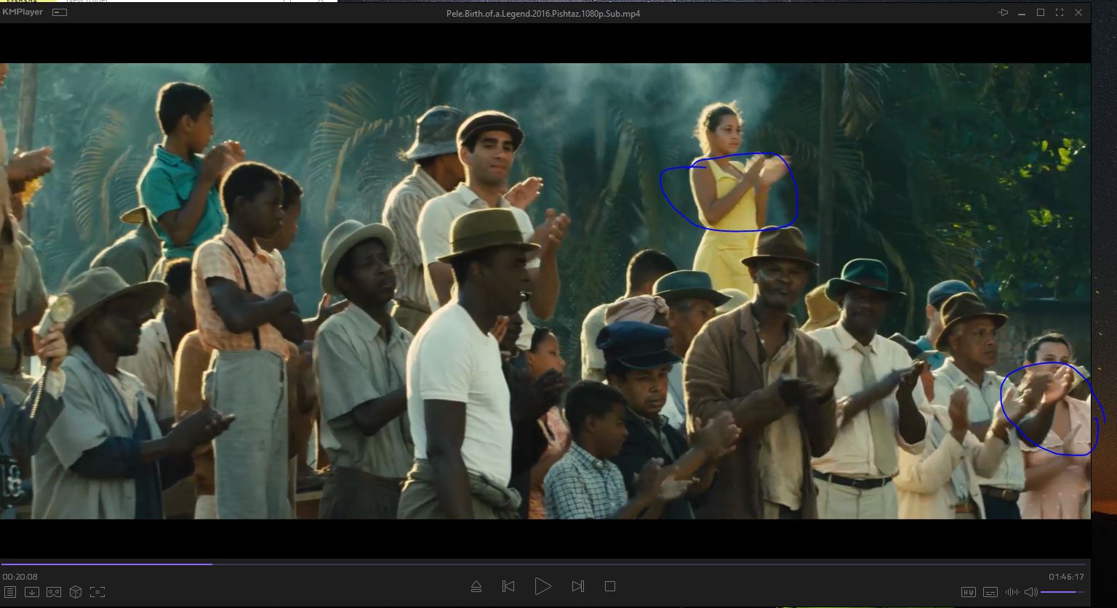Image resolution: width=1117 pixels, height=608 pixels.
Task: Enable VR headset mode
Action: [54, 592]
